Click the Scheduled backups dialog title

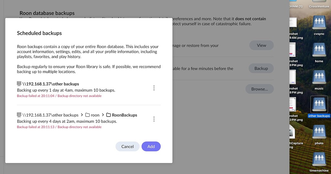click(x=39, y=33)
